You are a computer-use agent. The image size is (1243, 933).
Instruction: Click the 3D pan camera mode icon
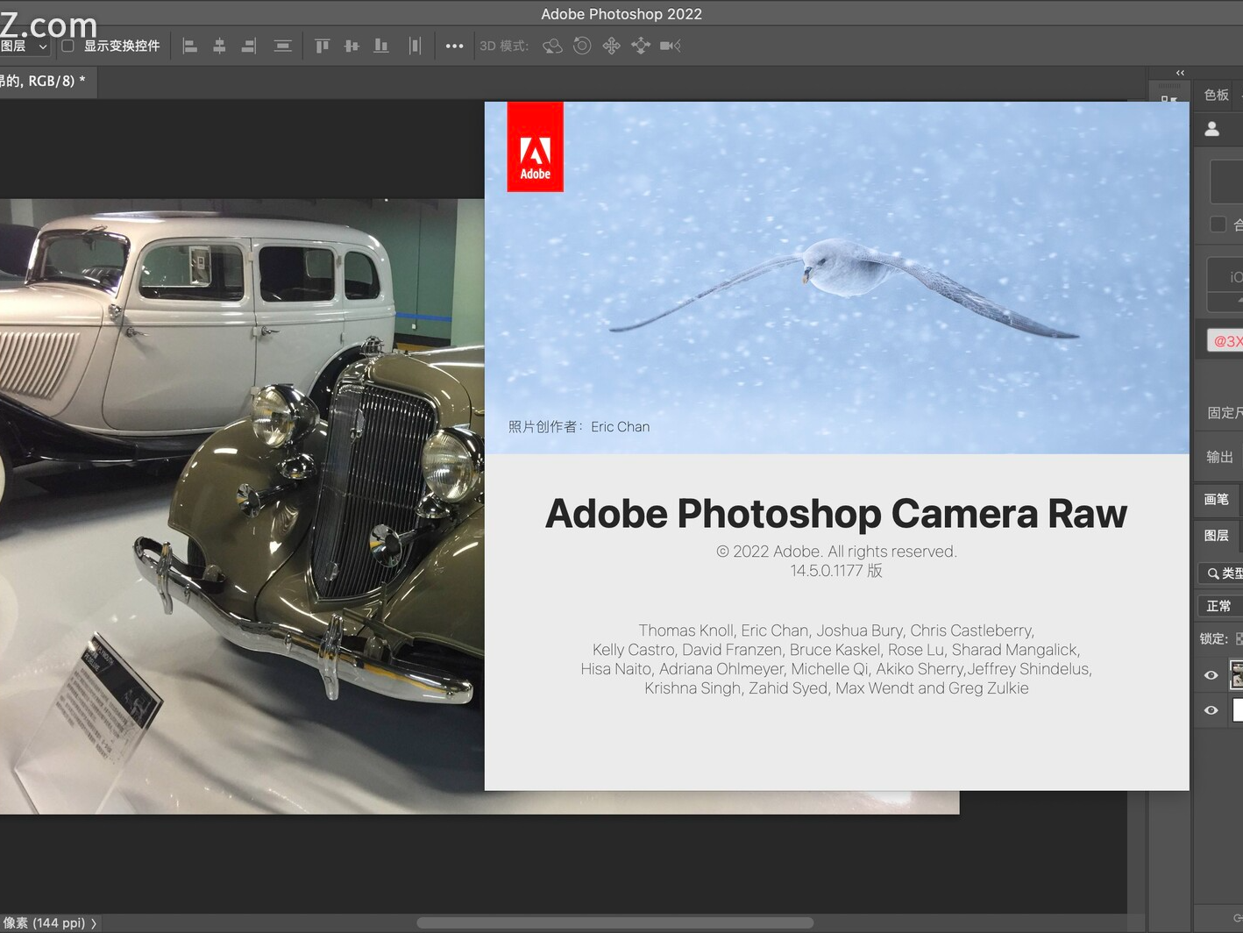[612, 45]
